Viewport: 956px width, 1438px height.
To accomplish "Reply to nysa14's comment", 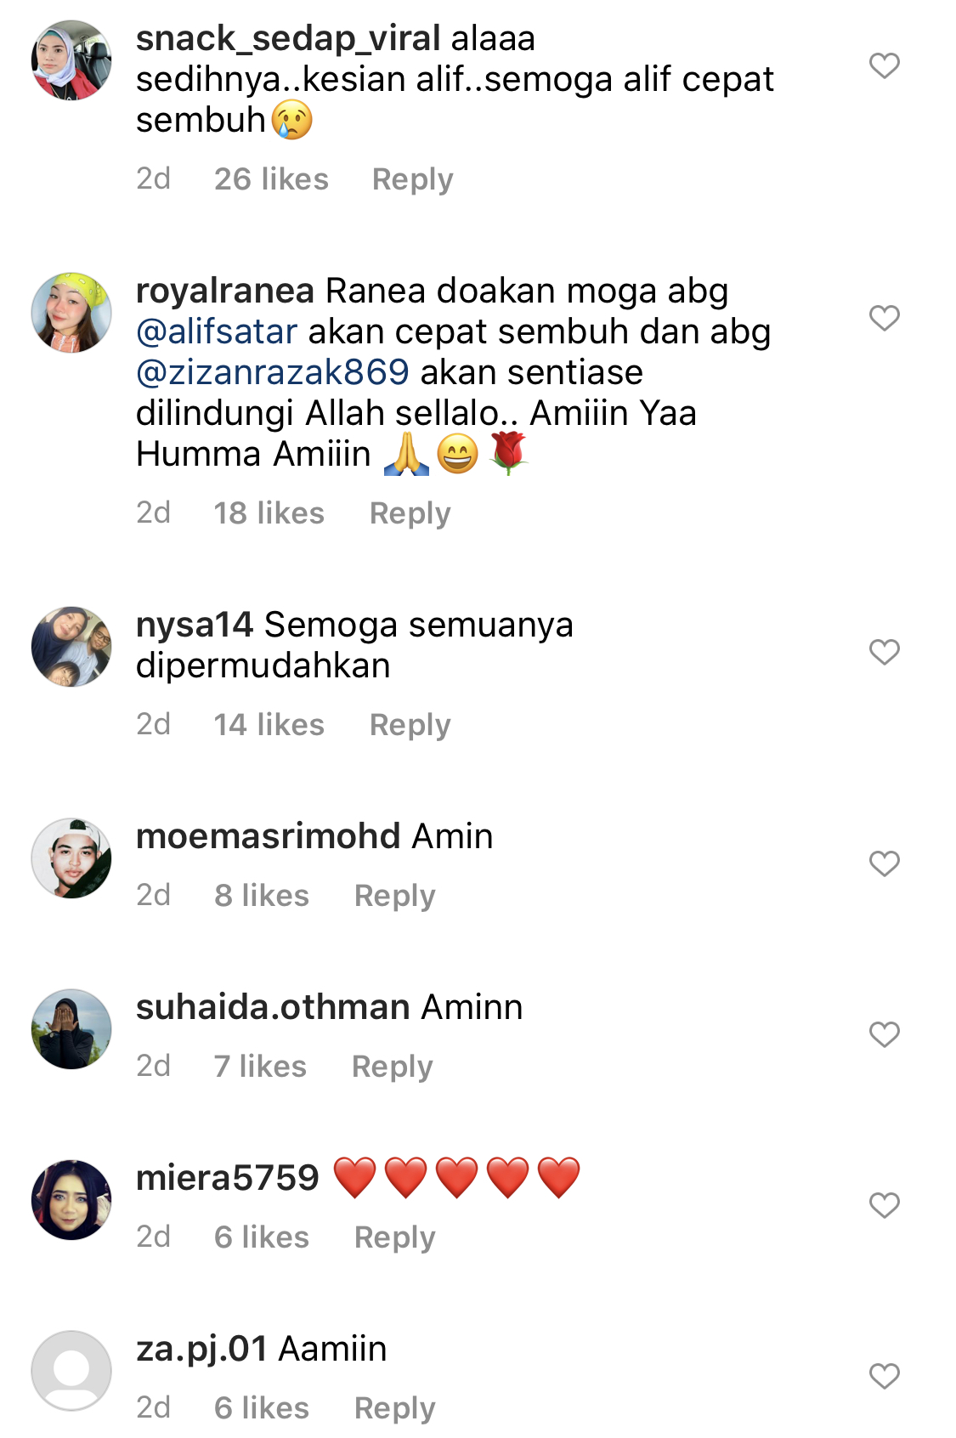I will tap(410, 725).
